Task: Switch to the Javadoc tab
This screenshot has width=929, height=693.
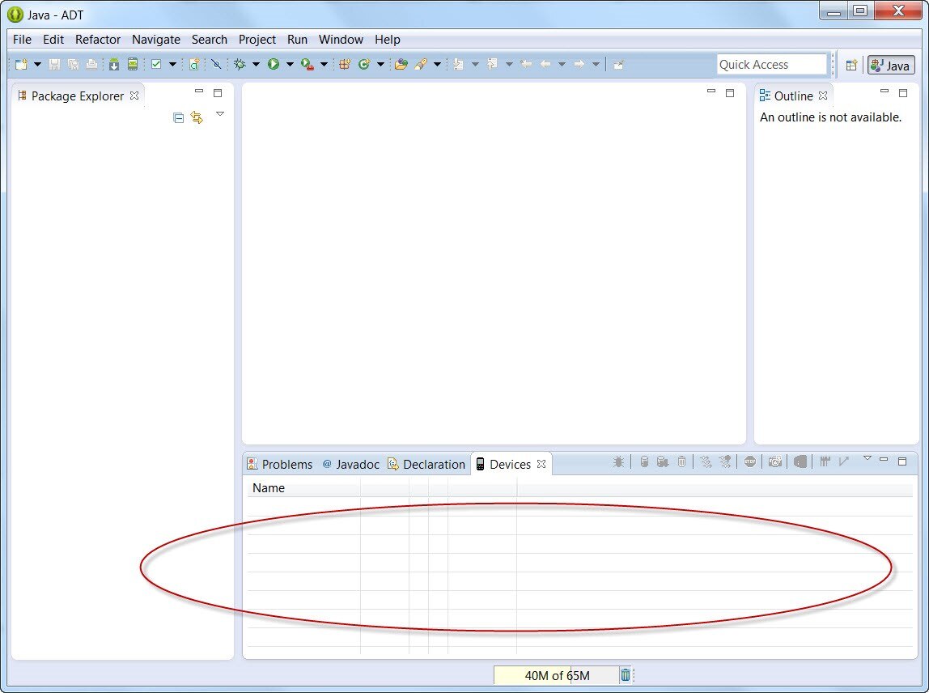Action: [x=350, y=464]
